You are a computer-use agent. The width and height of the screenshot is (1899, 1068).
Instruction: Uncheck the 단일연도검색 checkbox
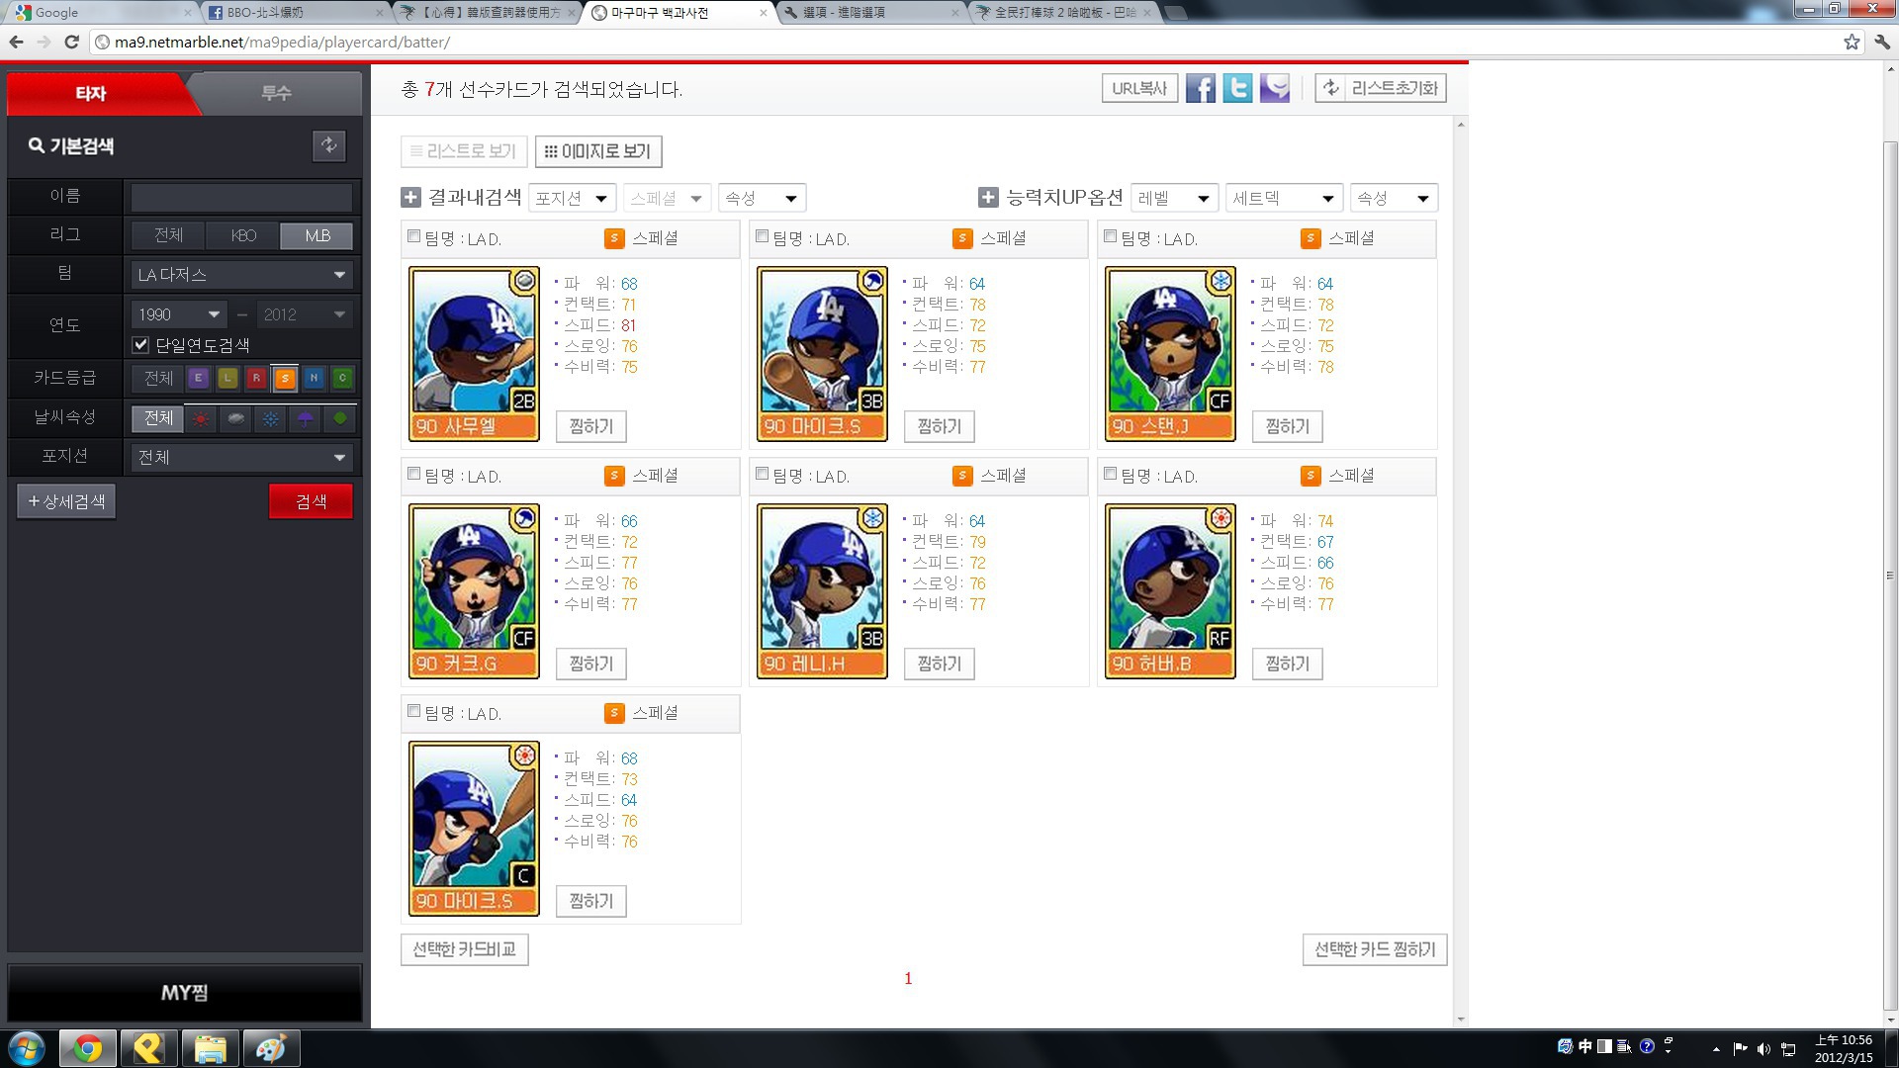(x=140, y=345)
